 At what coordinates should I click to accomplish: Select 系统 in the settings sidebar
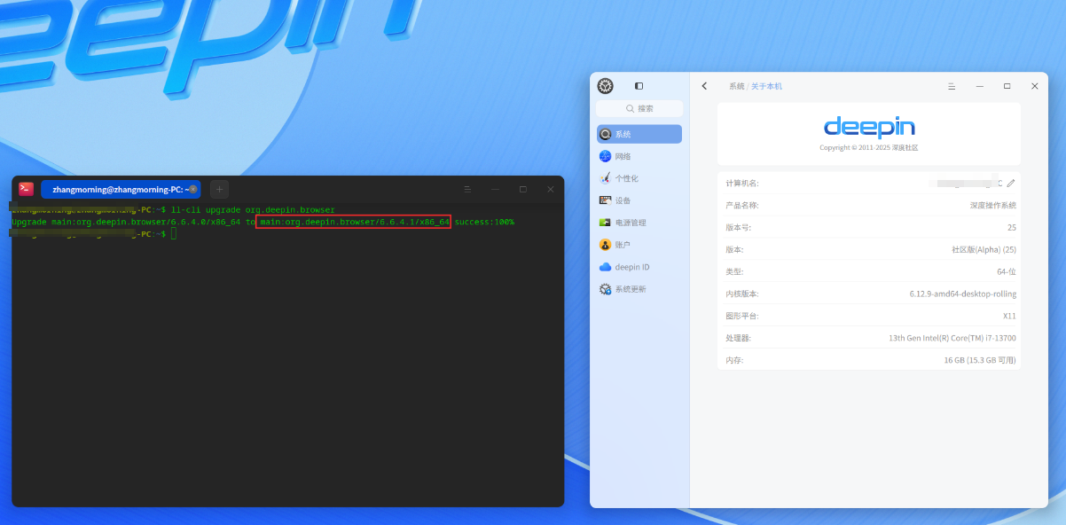coord(639,134)
